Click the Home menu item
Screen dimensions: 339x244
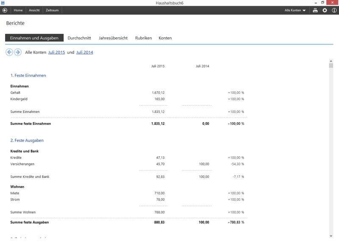click(18, 10)
